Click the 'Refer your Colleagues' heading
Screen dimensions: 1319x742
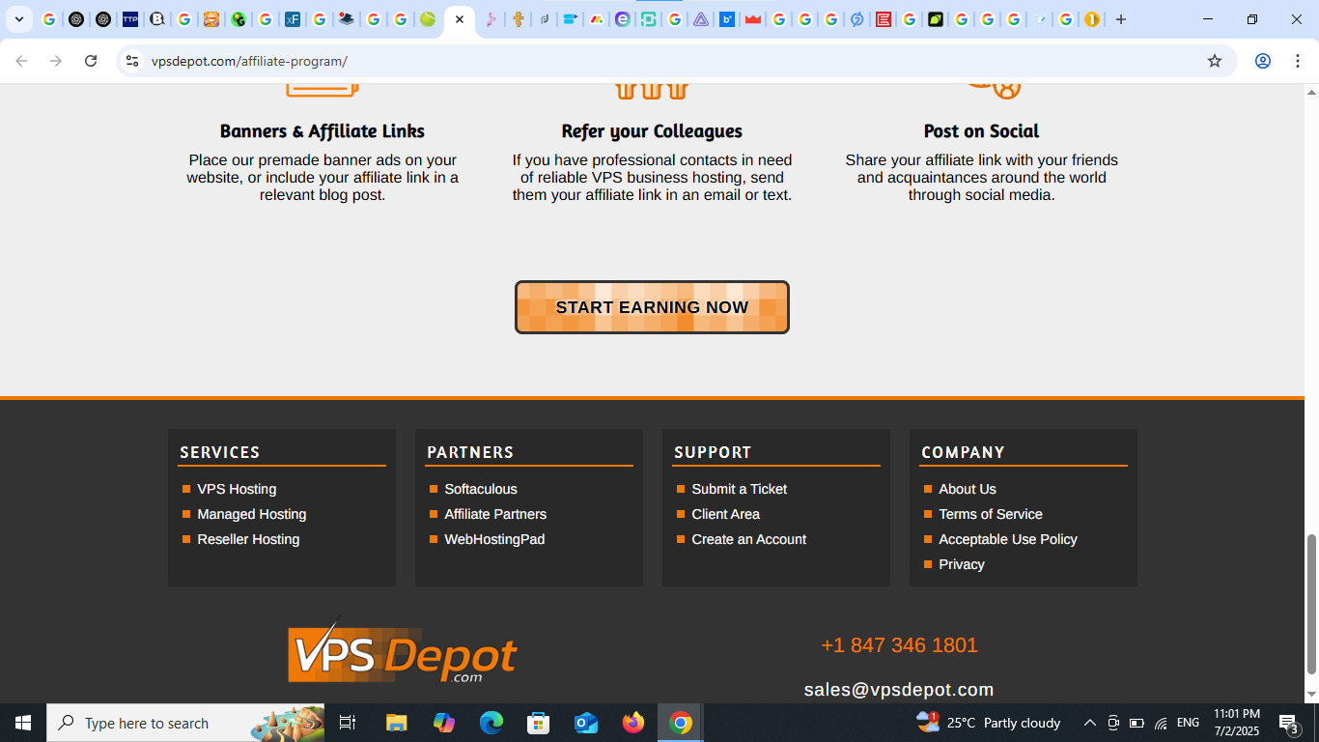pos(652,131)
